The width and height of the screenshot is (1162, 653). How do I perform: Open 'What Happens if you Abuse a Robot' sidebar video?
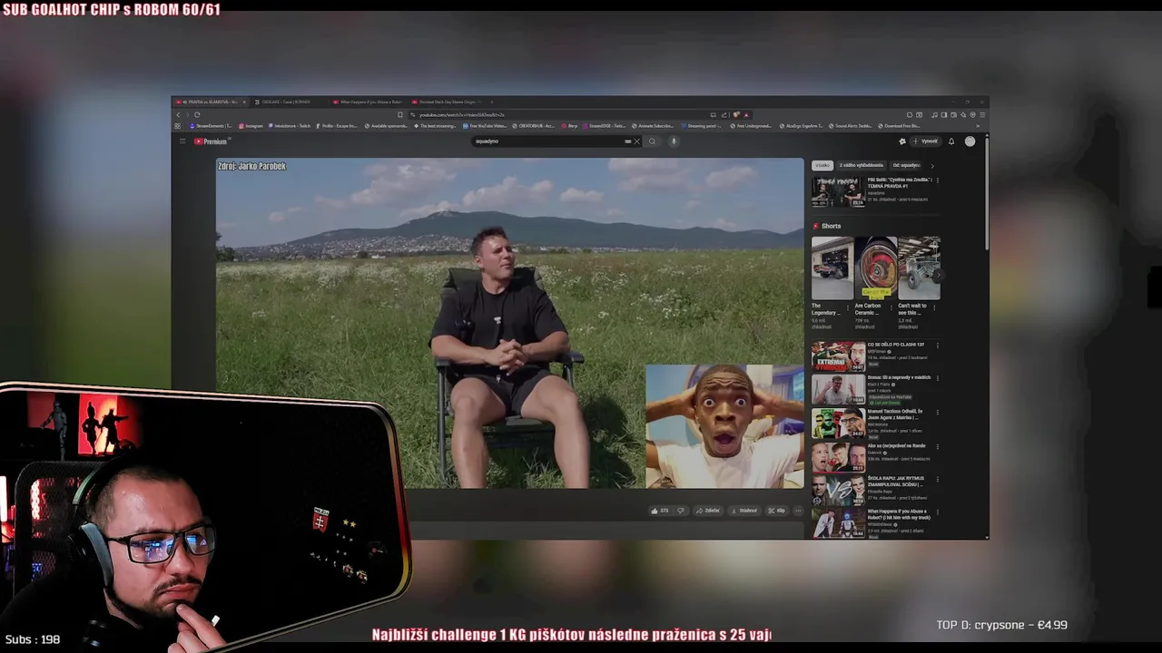coord(838,523)
